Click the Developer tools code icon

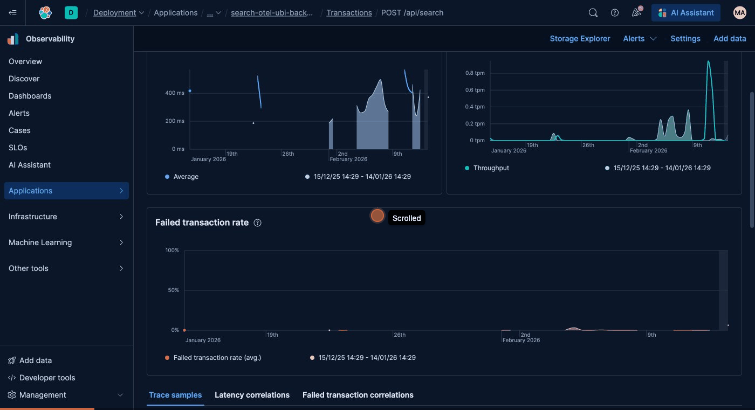(12, 378)
